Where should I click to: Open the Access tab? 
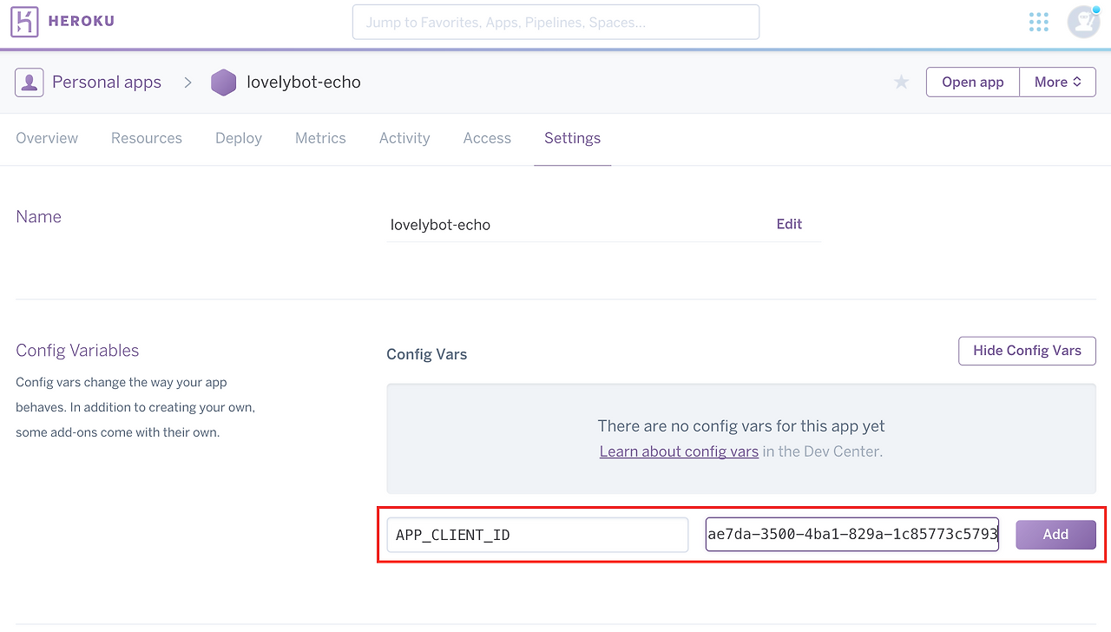pos(487,138)
